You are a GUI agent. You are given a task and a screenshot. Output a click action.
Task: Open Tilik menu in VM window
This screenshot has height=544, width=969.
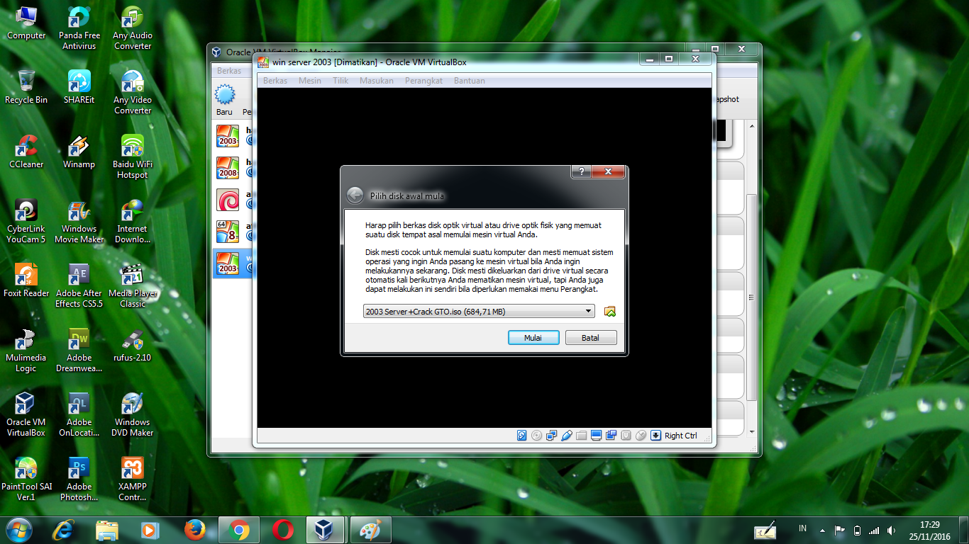coord(340,81)
